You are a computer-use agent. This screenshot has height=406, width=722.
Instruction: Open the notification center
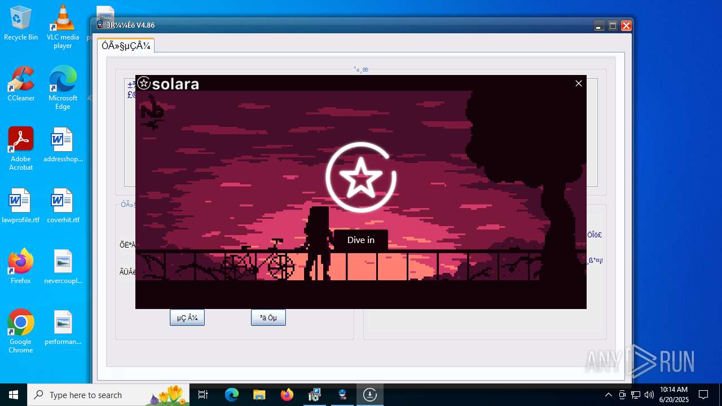click(x=703, y=395)
